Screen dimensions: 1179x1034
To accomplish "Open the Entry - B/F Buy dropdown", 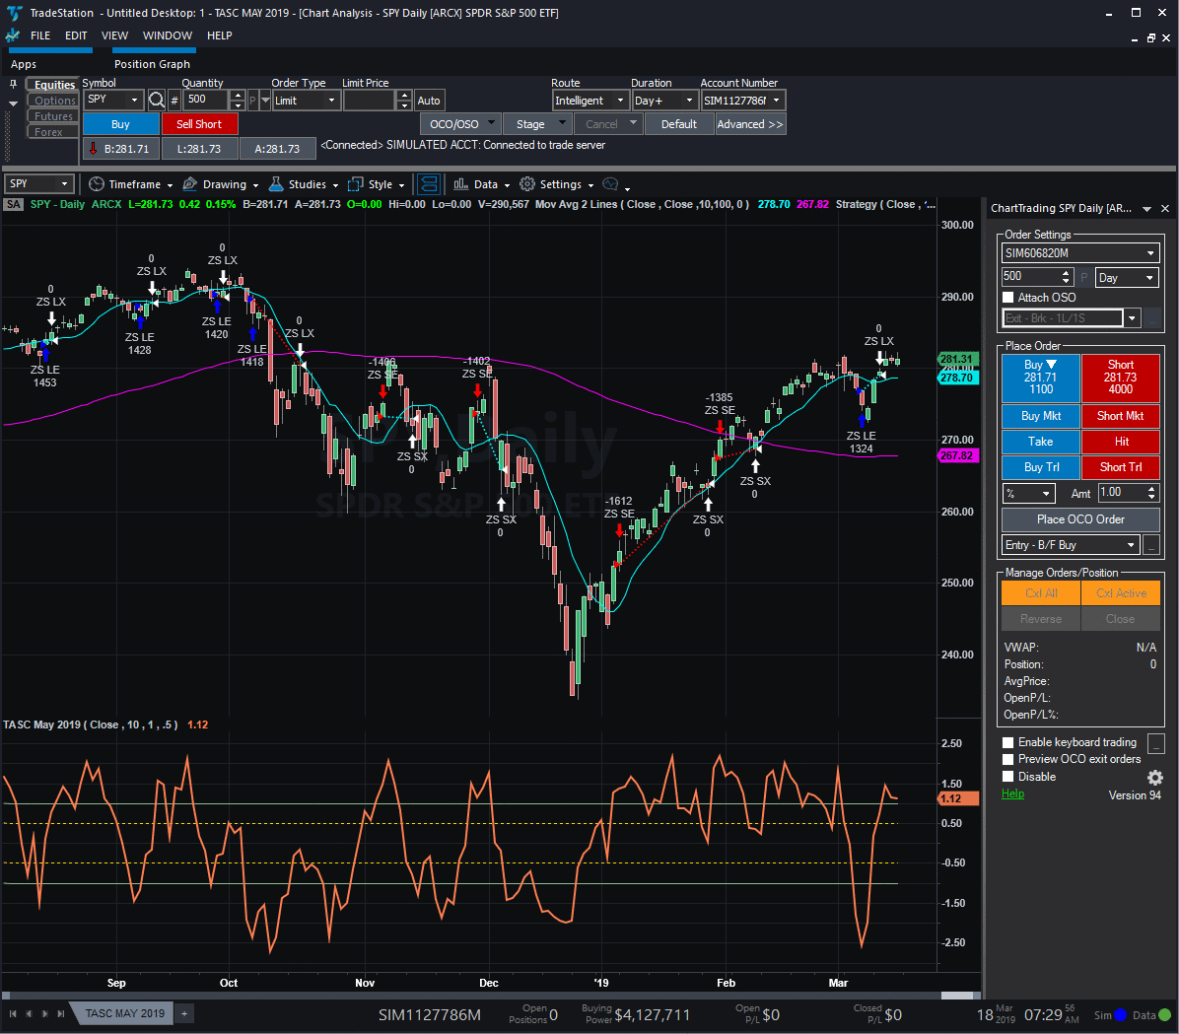I will (1129, 544).
